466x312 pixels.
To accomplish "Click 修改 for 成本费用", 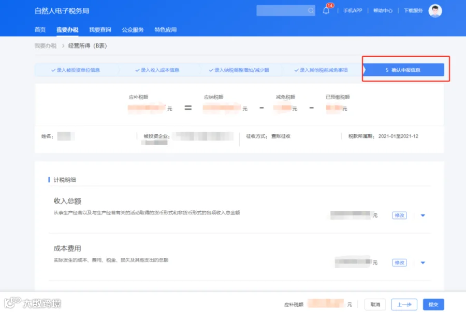I will 399,262.
